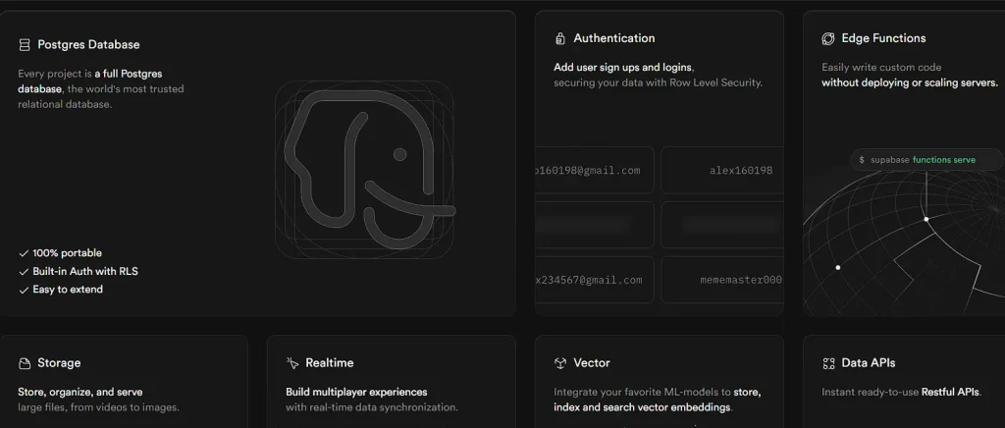Click the x234567@gmail.com email cell
Viewport: 1005px width, 428px height.
[x=594, y=280]
